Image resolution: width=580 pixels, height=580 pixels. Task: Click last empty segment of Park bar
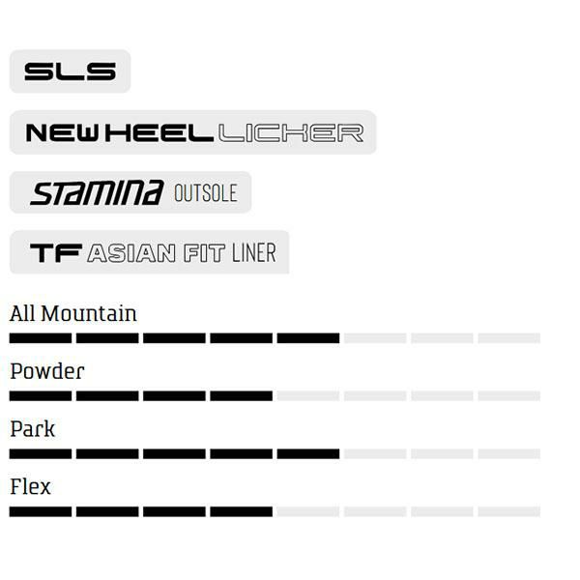click(x=508, y=453)
